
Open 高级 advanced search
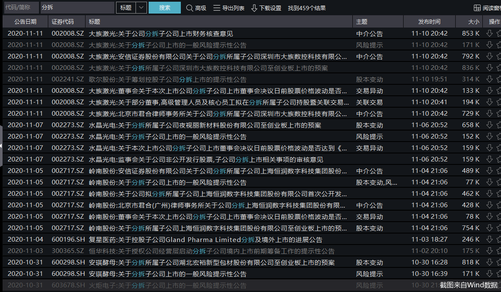tap(196, 8)
